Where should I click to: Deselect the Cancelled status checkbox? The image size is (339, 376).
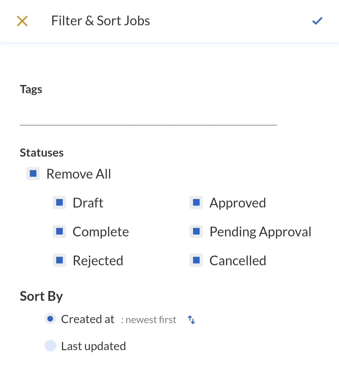[x=196, y=260]
